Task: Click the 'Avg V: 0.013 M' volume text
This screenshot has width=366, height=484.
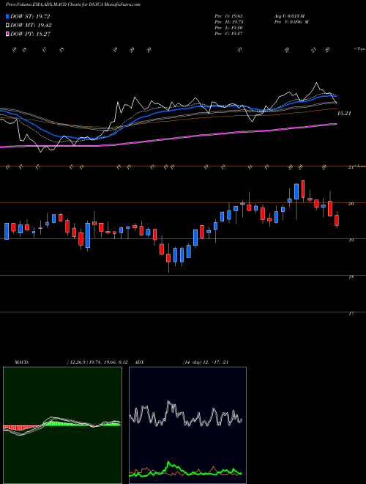Action: click(289, 15)
